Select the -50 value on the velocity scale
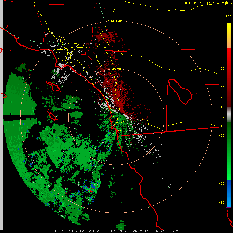The height and width of the screenshot is (233, 233). [x=221, y=164]
